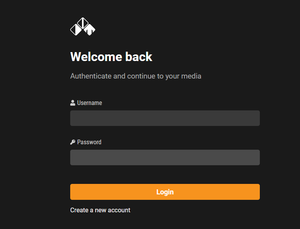This screenshot has width=300, height=229.
Task: Click the word 'account' in signup link
Action: tap(119, 210)
